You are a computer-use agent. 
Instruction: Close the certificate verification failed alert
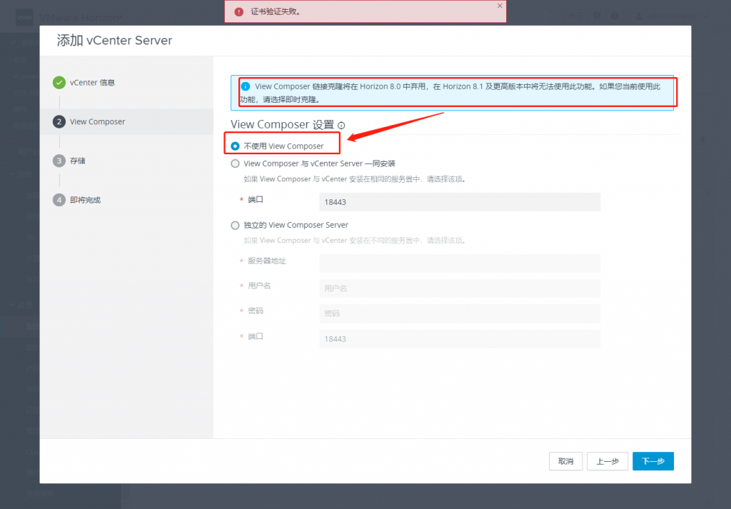pos(499,6)
